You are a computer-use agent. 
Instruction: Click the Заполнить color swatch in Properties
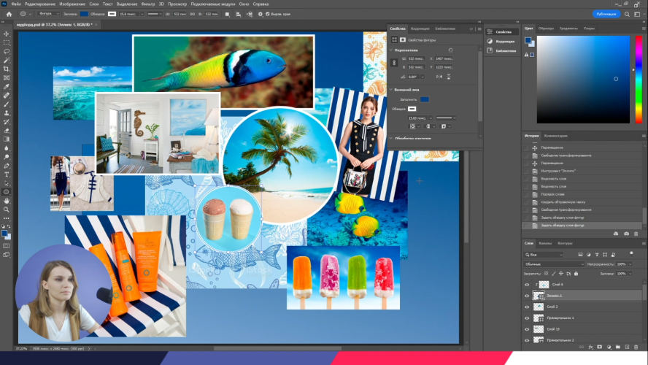click(x=425, y=99)
